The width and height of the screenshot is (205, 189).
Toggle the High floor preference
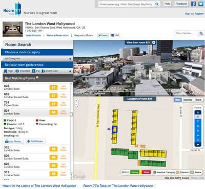(9, 71)
